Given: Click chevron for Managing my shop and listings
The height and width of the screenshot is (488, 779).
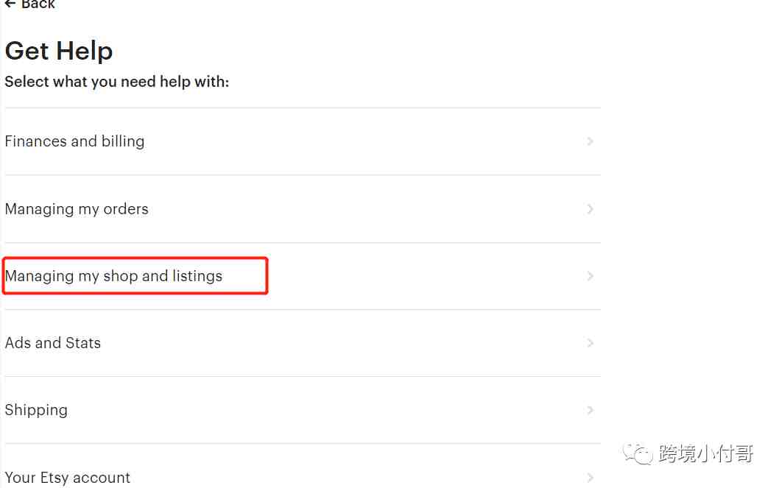Looking at the screenshot, I should point(590,276).
